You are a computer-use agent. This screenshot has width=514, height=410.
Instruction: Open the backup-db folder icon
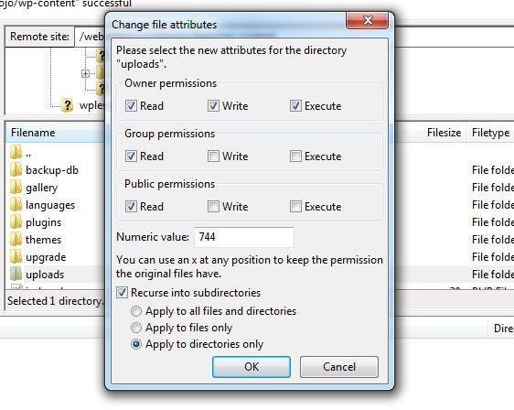click(16, 170)
